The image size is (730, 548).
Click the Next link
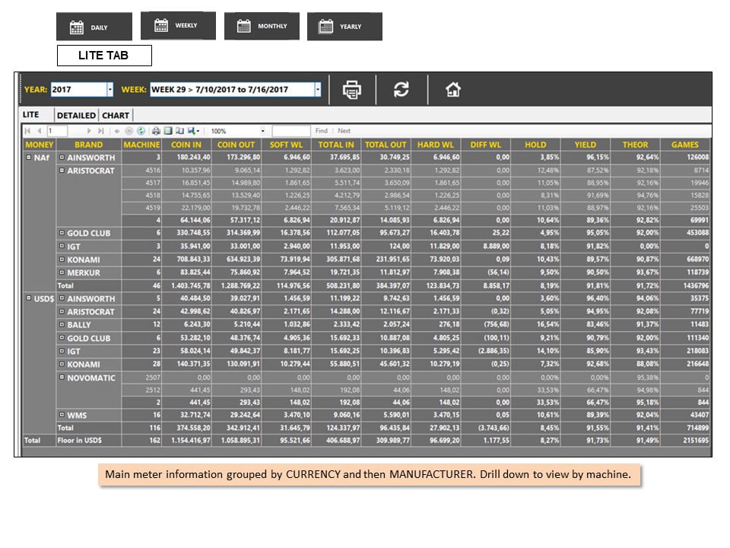[x=344, y=131]
